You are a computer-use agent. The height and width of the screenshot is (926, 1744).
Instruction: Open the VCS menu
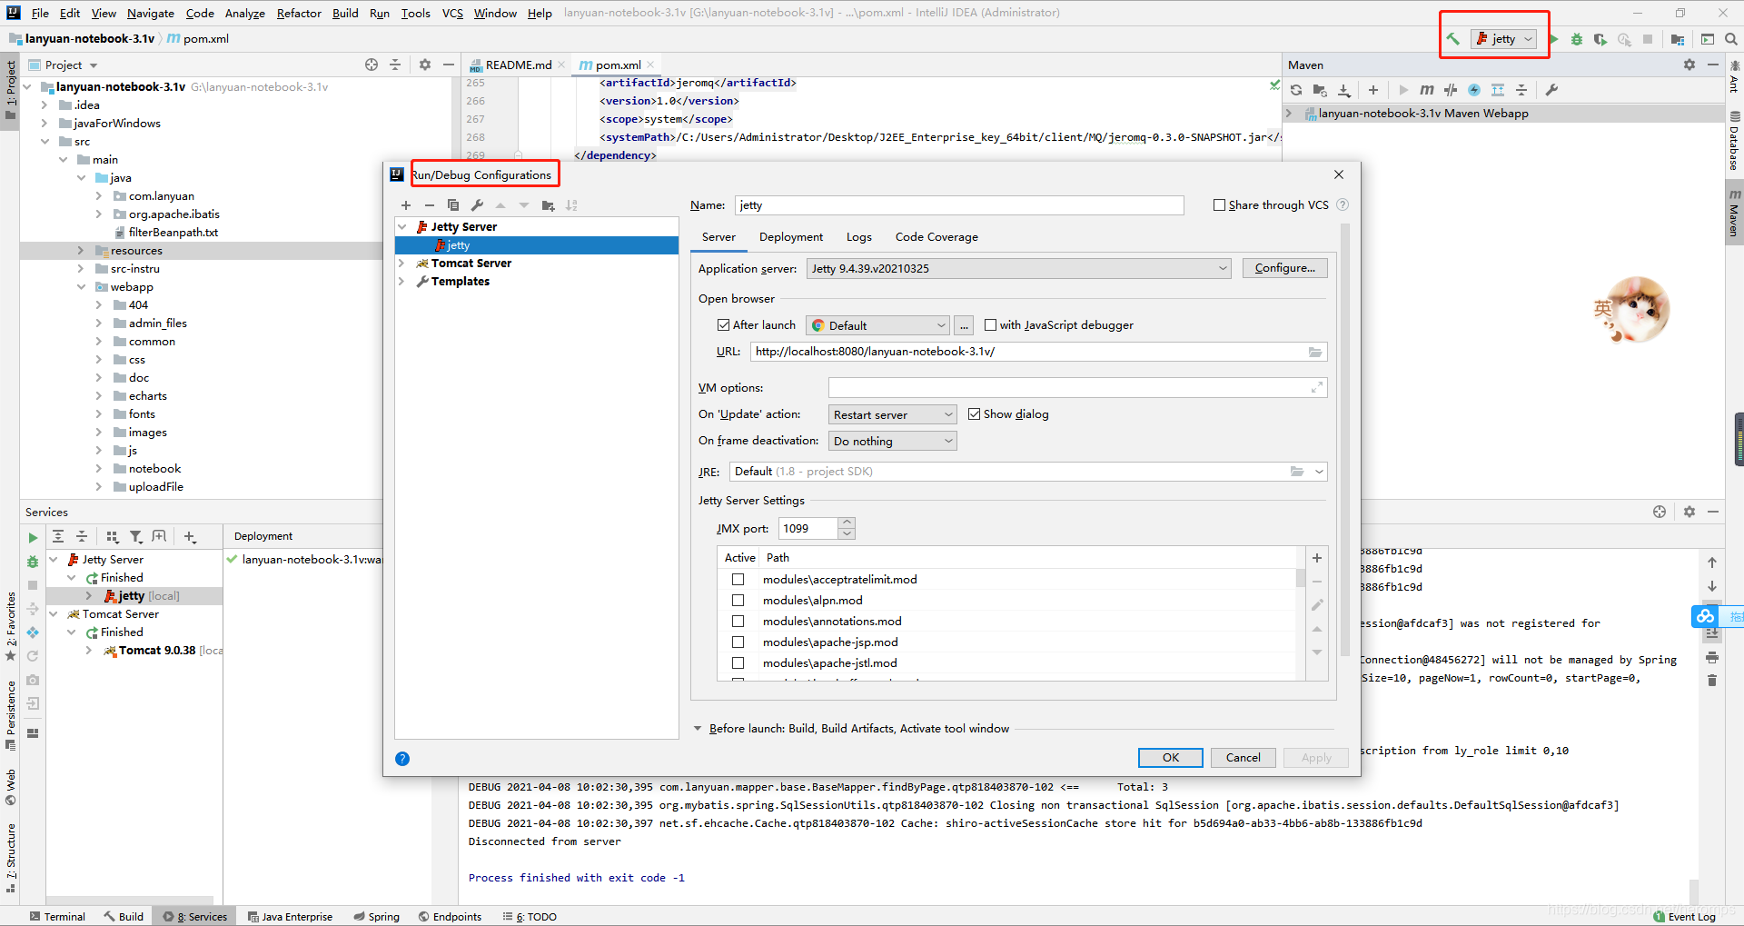pyautogui.click(x=452, y=13)
